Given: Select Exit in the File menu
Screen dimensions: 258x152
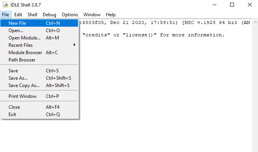Looking at the screenshot, I should click(x=39, y=114).
